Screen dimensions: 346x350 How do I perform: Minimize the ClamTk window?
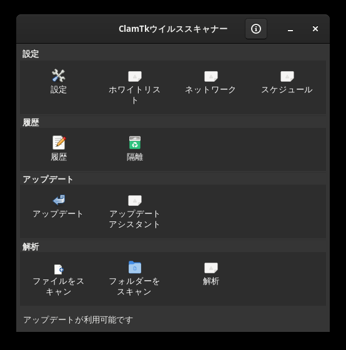(290, 29)
